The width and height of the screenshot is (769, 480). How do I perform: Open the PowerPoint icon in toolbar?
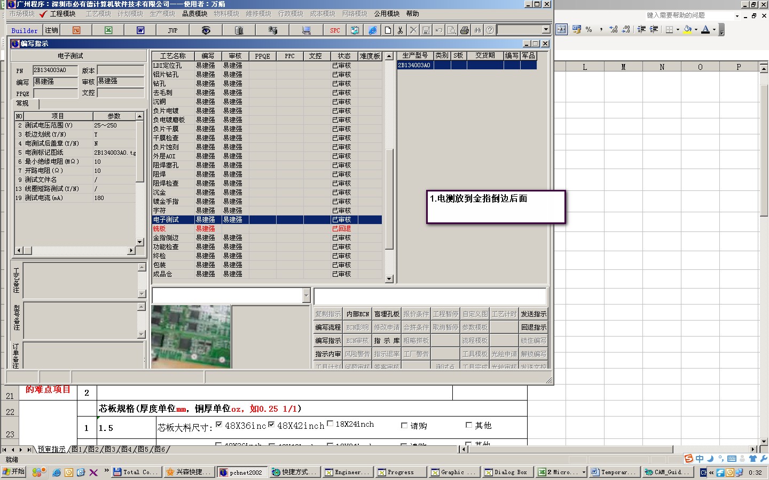(x=76, y=30)
